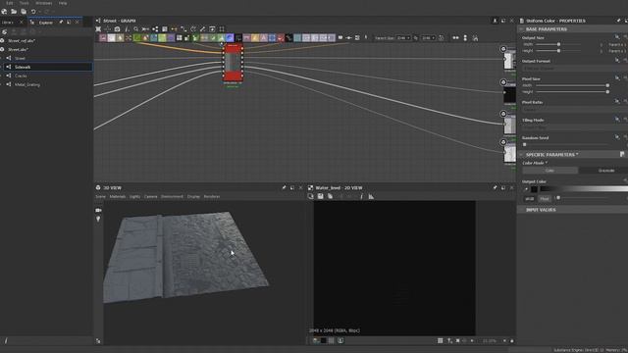Open Renderer menu in 3D view
The width and height of the screenshot is (628, 353).
[212, 196]
